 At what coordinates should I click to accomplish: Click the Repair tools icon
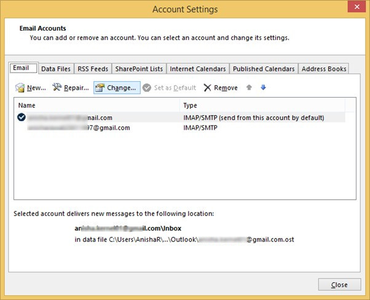click(58, 88)
